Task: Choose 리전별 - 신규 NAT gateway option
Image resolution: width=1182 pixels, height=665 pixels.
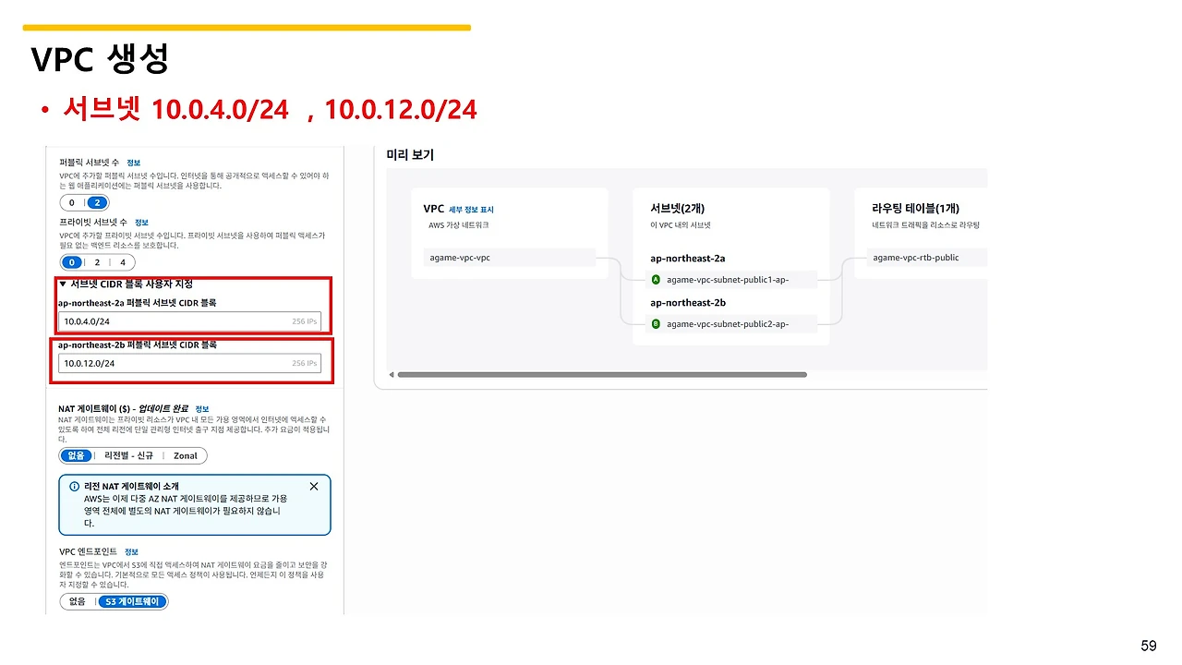Action: click(129, 455)
